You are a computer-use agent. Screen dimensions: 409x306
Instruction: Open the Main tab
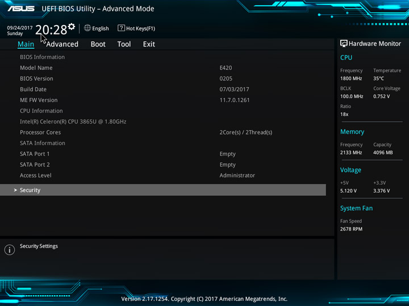[26, 44]
